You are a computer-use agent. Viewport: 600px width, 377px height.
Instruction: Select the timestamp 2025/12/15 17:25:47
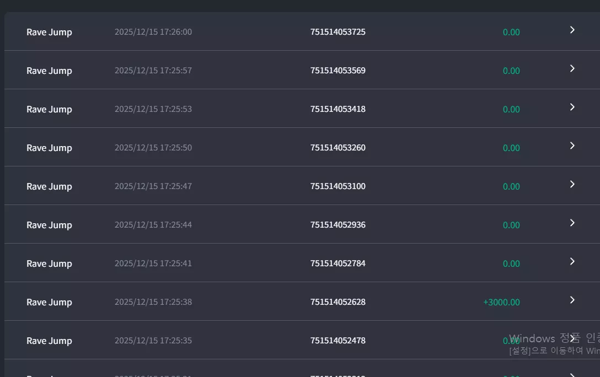point(153,186)
